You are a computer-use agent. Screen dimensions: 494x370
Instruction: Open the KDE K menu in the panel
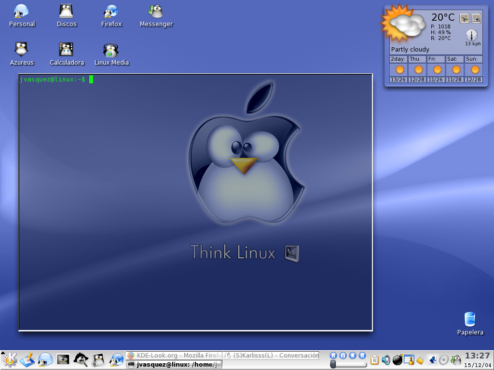tap(10, 360)
